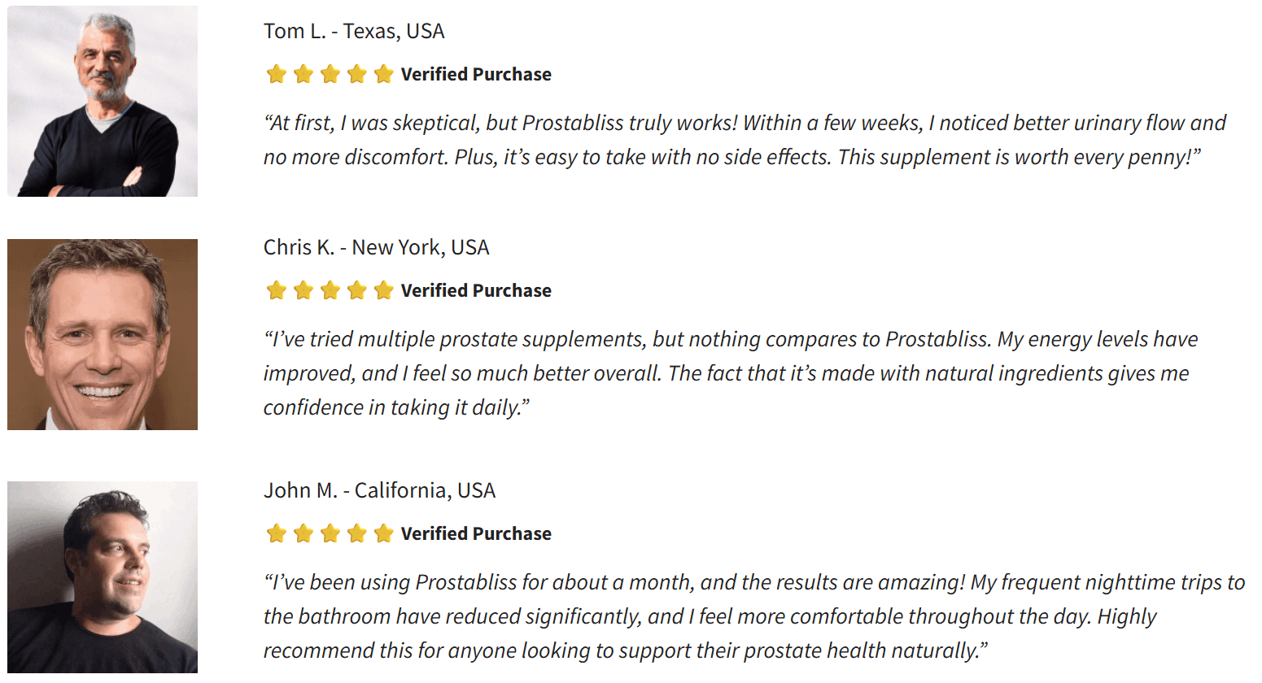Screen dimensions: 1262x683
Task: Click the Verified Purchase label under Chris K.
Action: click(x=476, y=290)
